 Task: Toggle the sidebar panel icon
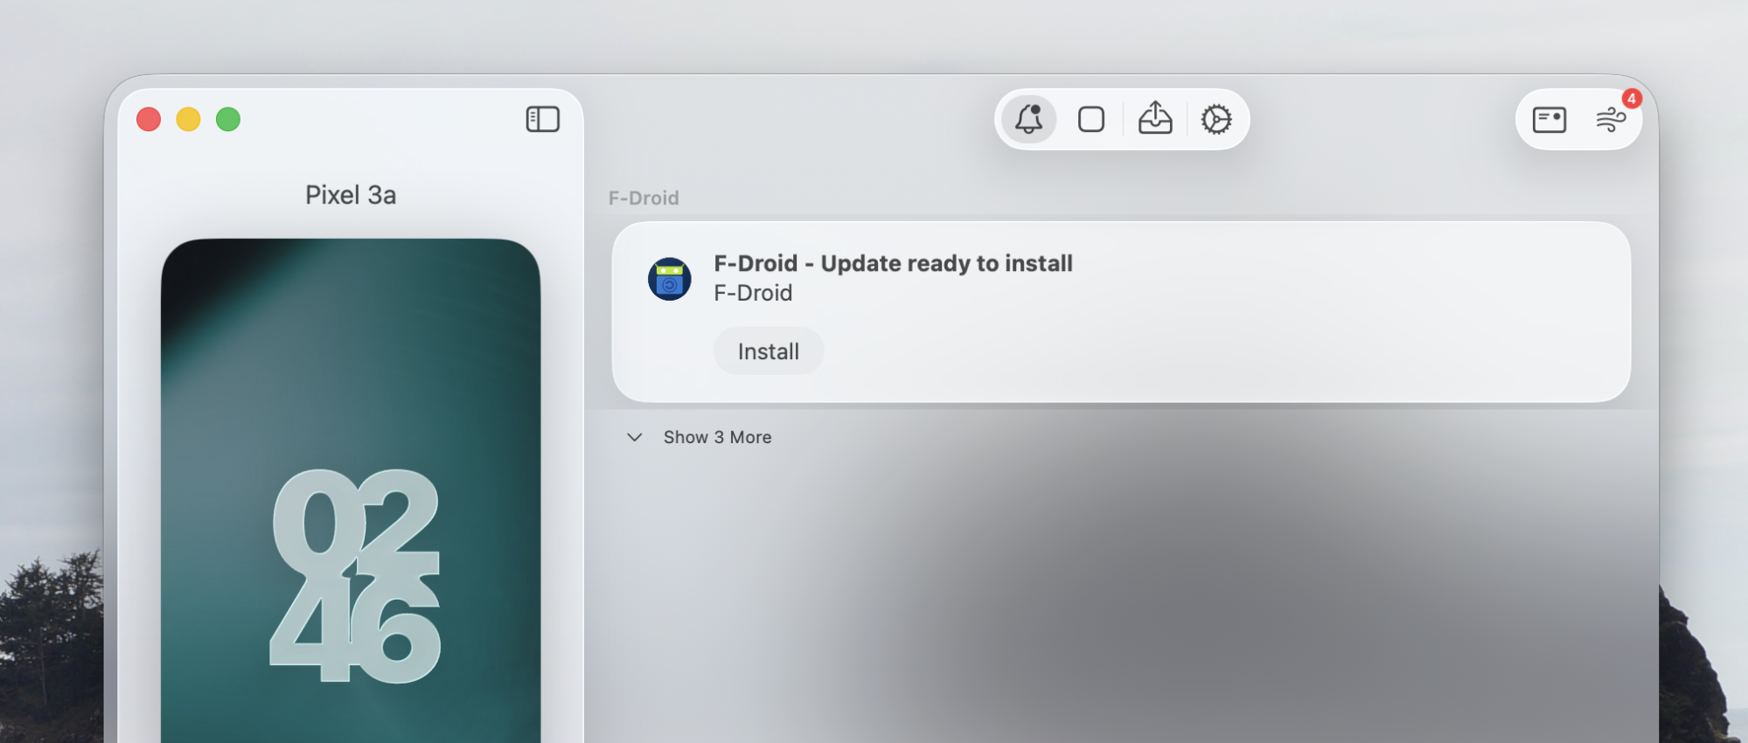(x=543, y=119)
